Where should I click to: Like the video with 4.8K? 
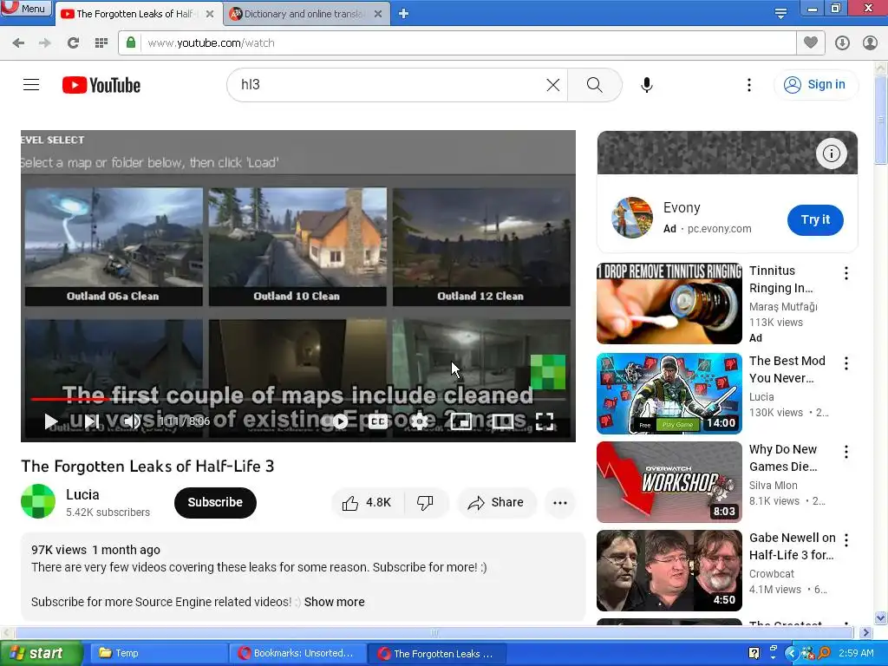pyautogui.click(x=367, y=502)
